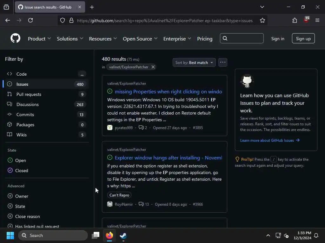Select the Packages filter
The width and height of the screenshot is (325, 243).
tap(46, 125)
